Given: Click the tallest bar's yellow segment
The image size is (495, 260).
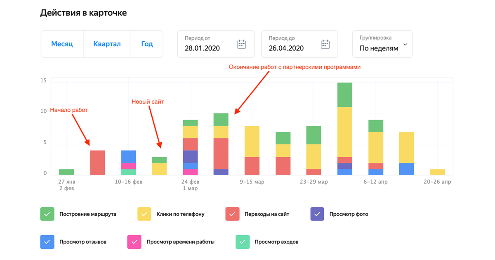Looking at the screenshot, I should 345,132.
